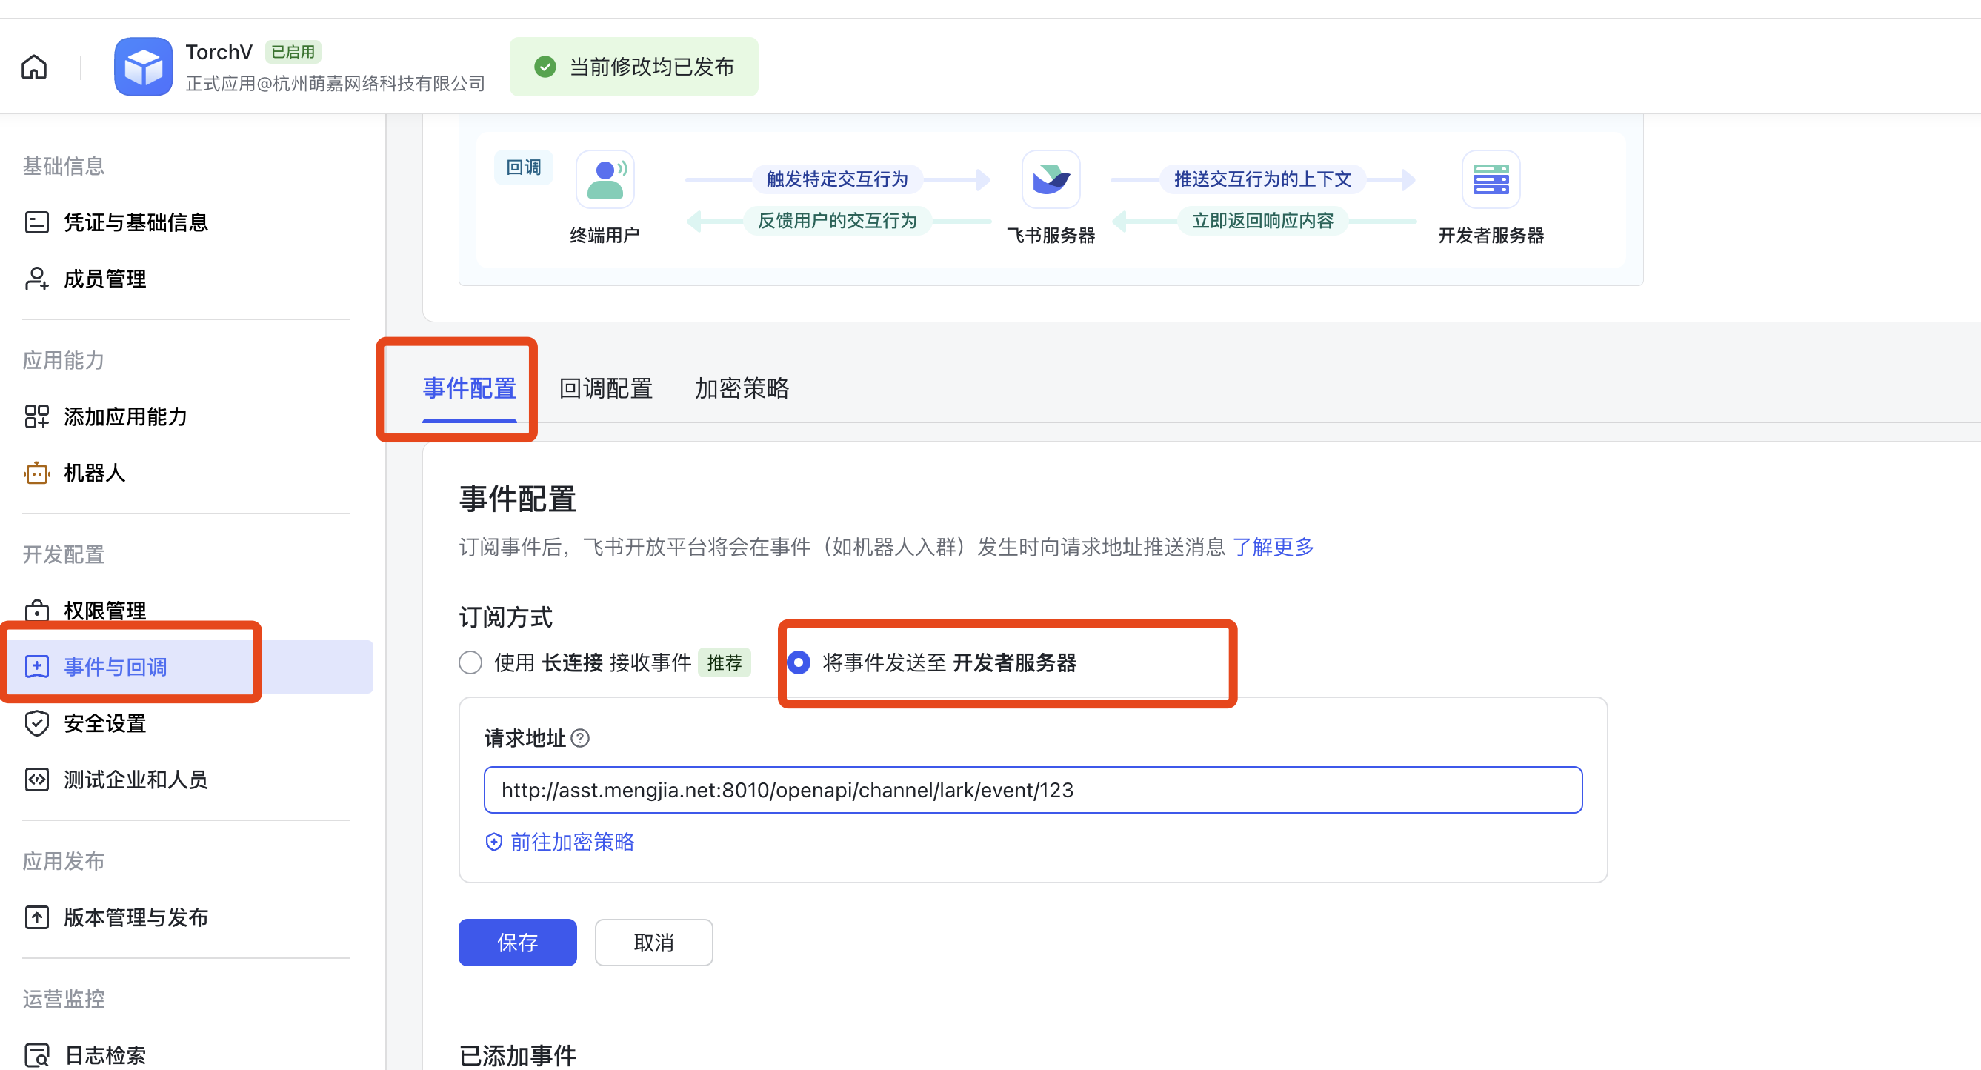Click the robot icon beside 机器人
The height and width of the screenshot is (1070, 1981).
click(37, 472)
